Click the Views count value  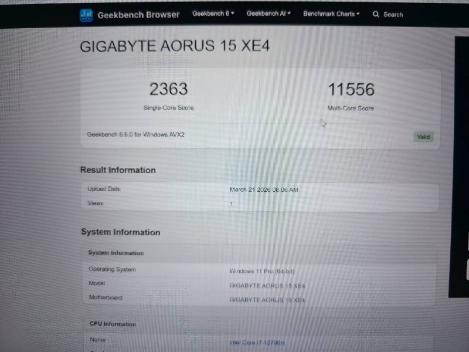(231, 204)
